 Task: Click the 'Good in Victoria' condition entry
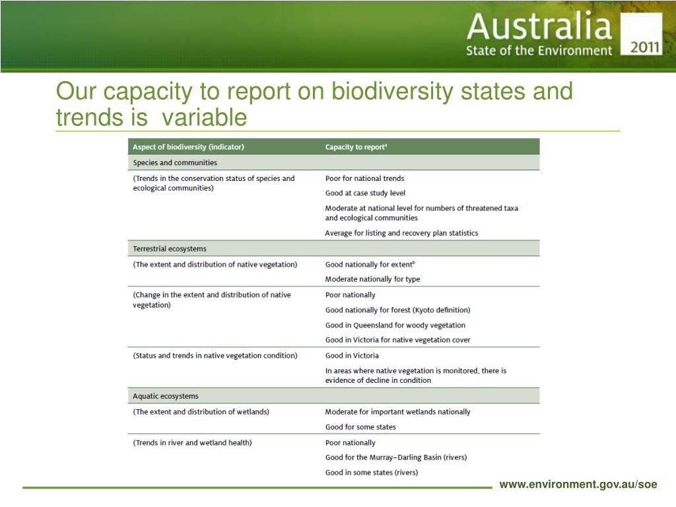pyautogui.click(x=352, y=356)
